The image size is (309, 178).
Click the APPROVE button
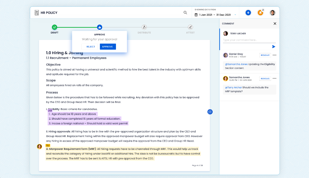108,47
